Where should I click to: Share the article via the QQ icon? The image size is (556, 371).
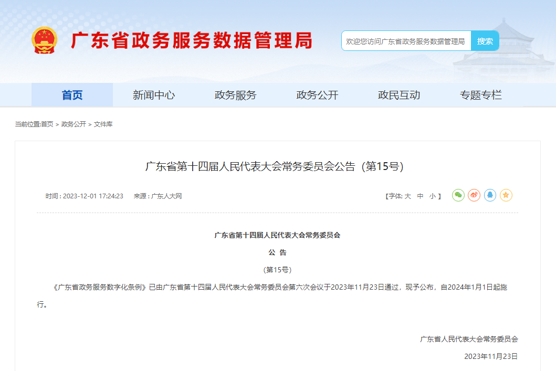pyautogui.click(x=490, y=195)
